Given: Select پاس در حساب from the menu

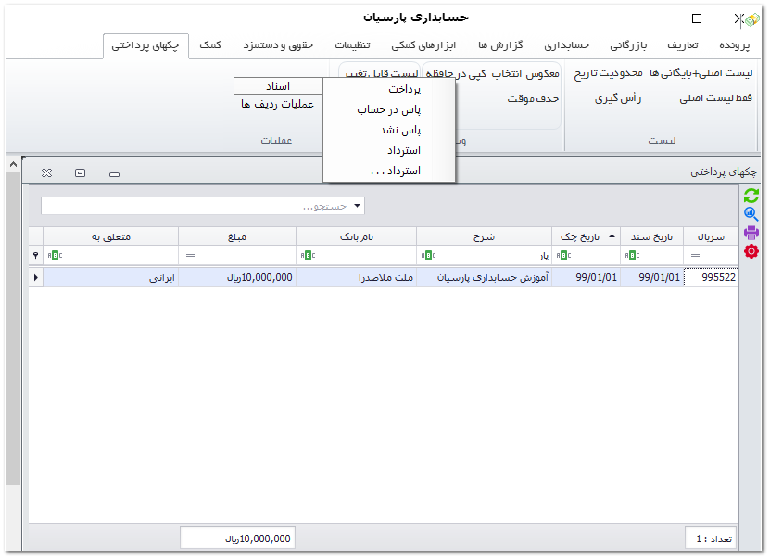Looking at the screenshot, I should pos(388,109).
